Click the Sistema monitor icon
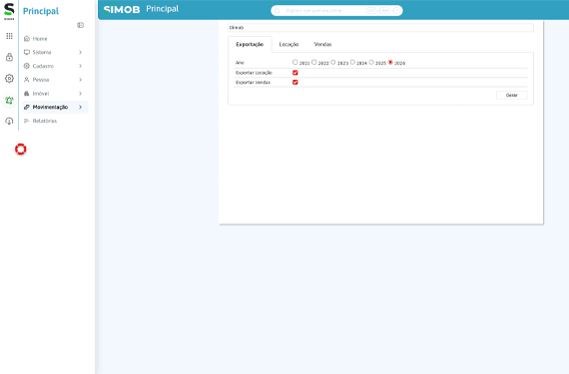 [27, 52]
